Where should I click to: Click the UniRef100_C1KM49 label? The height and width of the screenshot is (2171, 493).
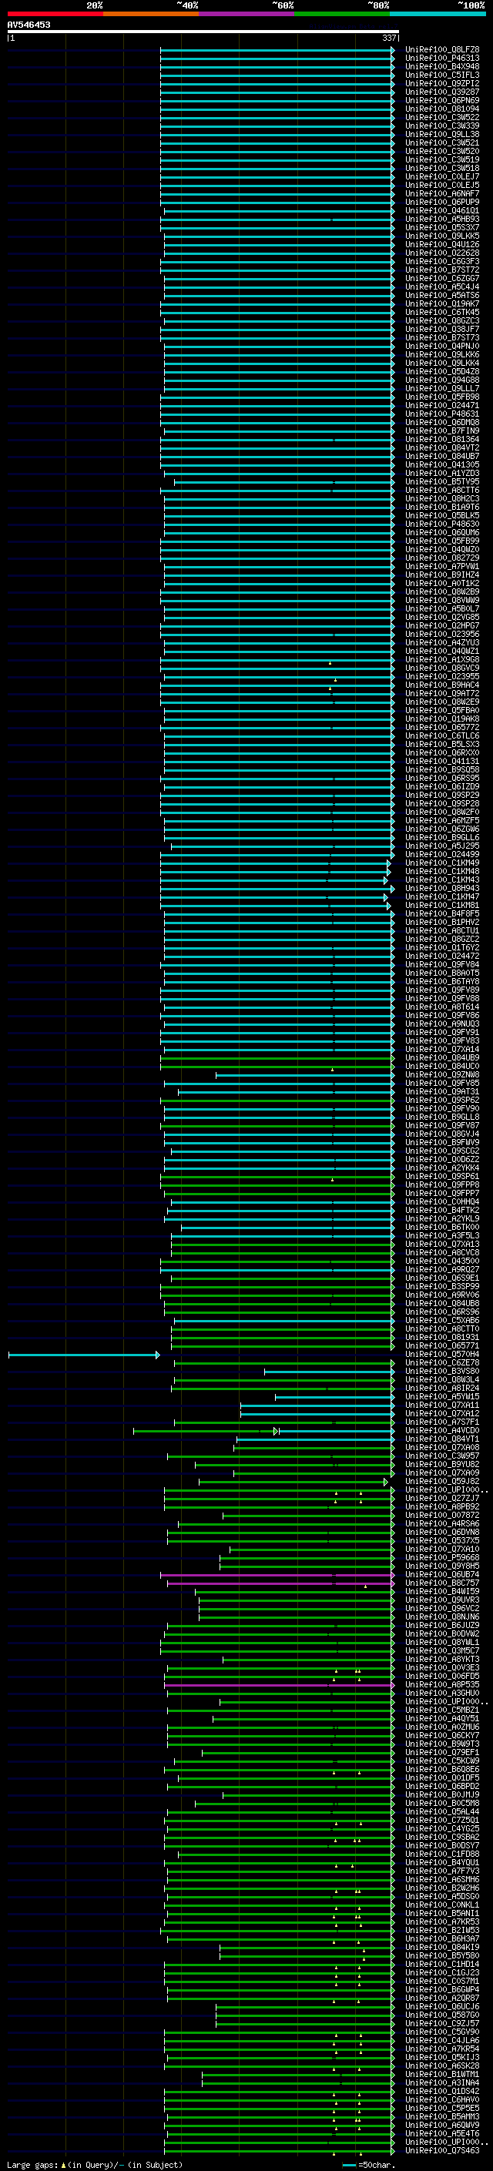[442, 863]
